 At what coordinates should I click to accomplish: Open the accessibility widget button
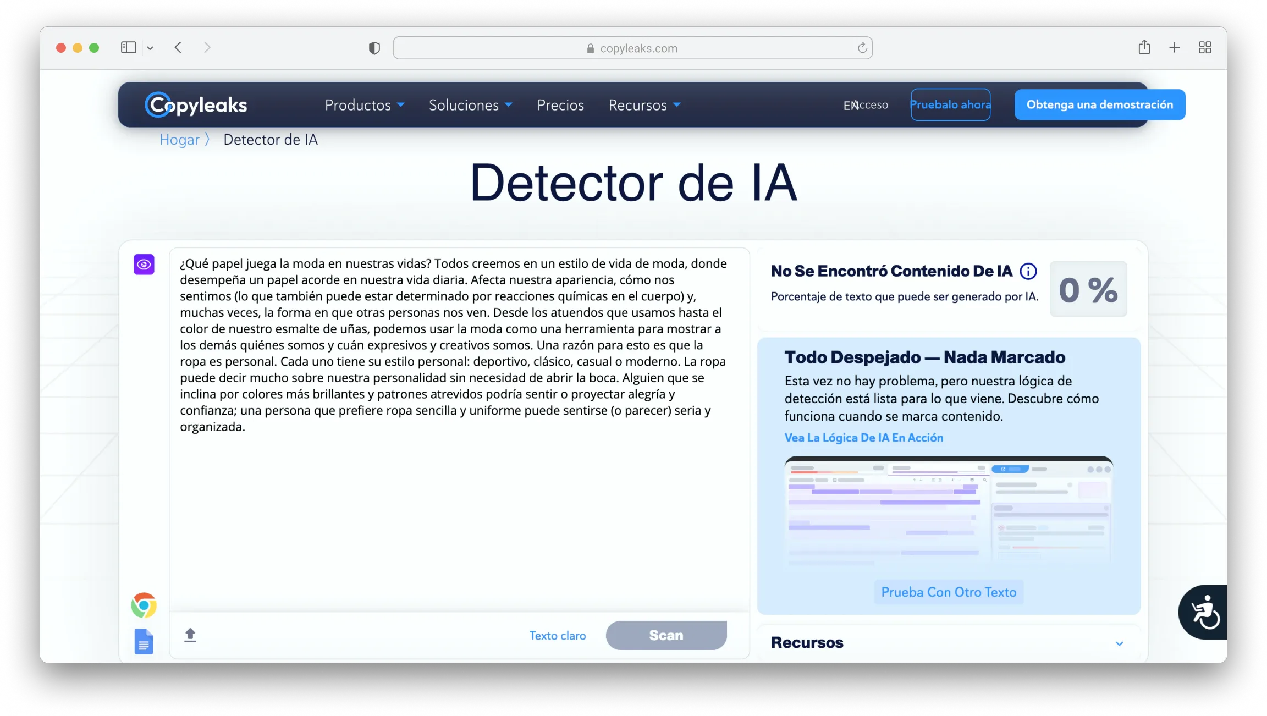click(1204, 612)
